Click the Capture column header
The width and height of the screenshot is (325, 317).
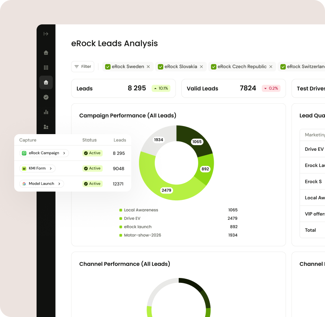(x=28, y=140)
